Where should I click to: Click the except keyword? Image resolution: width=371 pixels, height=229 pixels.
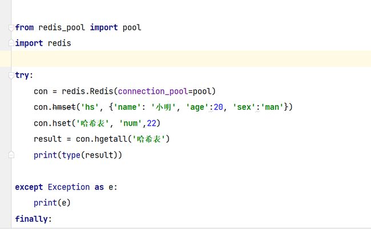point(29,187)
